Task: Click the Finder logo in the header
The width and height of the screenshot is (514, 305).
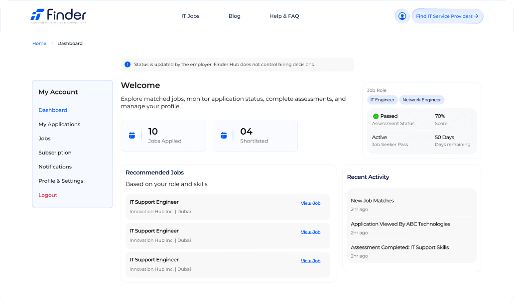Action: 58,16
